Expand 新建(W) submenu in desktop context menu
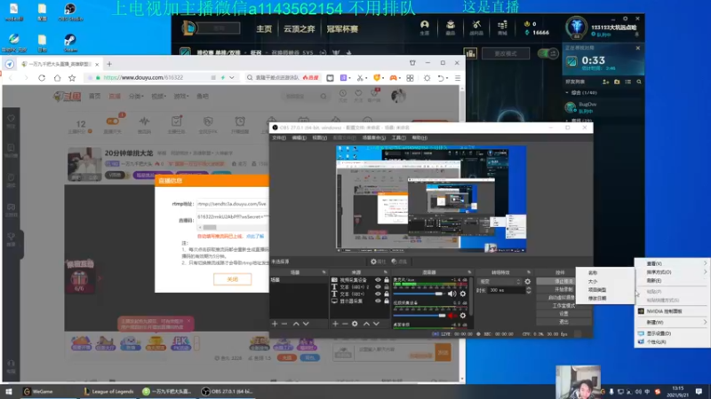The image size is (711, 399). coord(673,322)
